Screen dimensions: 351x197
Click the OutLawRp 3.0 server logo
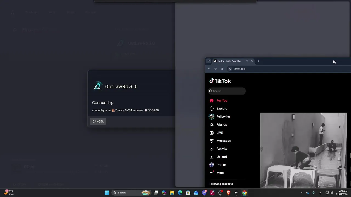tap(98, 86)
